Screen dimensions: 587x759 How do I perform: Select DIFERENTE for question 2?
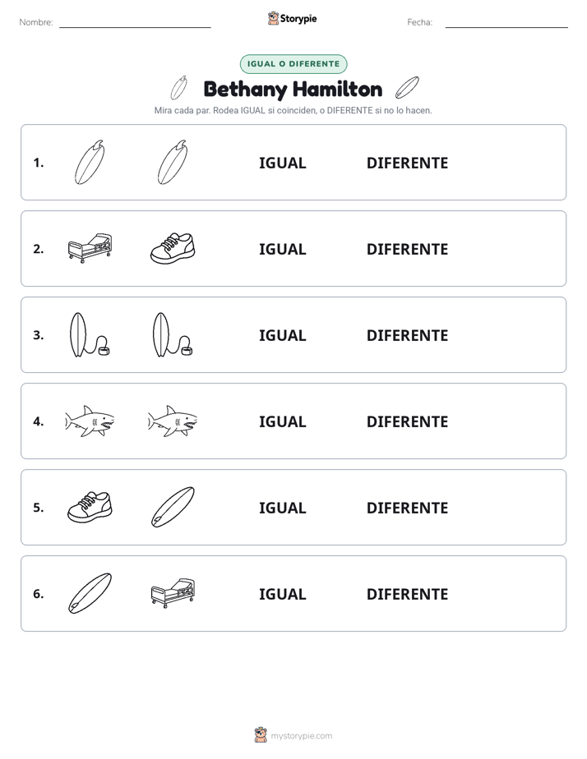pos(407,249)
